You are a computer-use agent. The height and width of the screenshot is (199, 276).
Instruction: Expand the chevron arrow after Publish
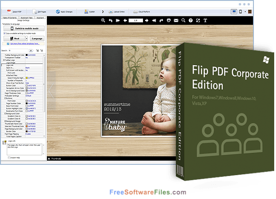tap(103, 12)
